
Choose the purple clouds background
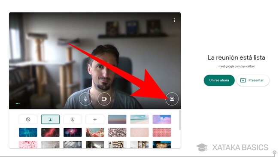(x=162, y=119)
